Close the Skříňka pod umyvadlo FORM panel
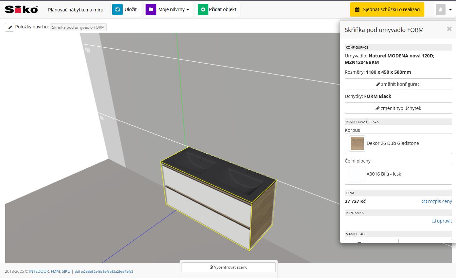456x278 pixels. point(449,29)
